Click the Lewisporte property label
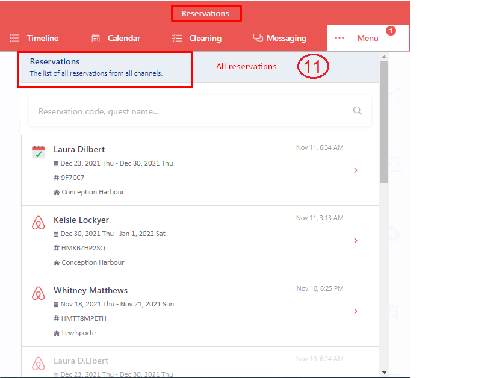Image resolution: width=493 pixels, height=378 pixels. [79, 333]
